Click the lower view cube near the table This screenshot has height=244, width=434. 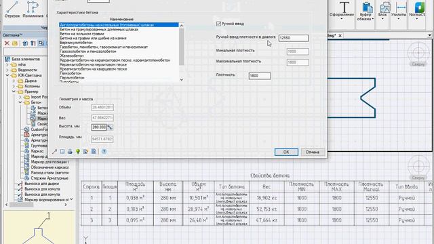click(418, 167)
